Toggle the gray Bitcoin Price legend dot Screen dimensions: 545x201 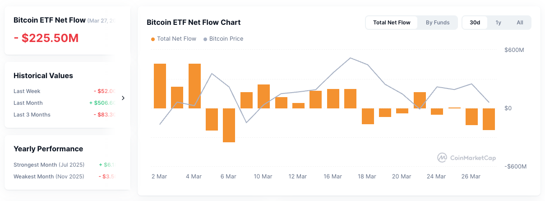point(206,39)
